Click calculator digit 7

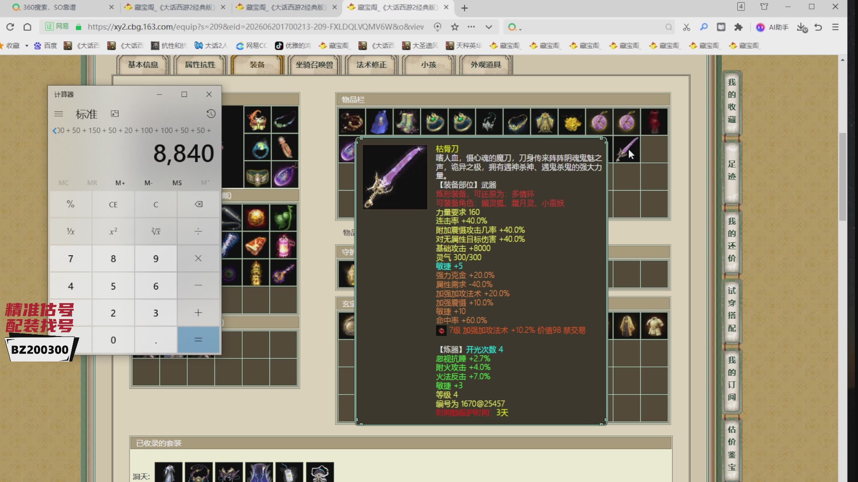click(x=71, y=259)
